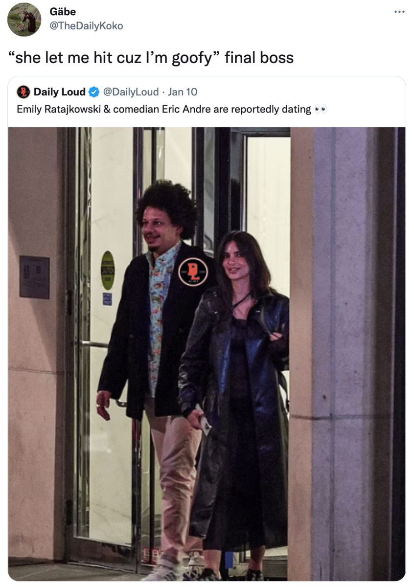Screen dimensions: 414x587
Task: Click the green round sticker on the door
Action: coord(107,270)
